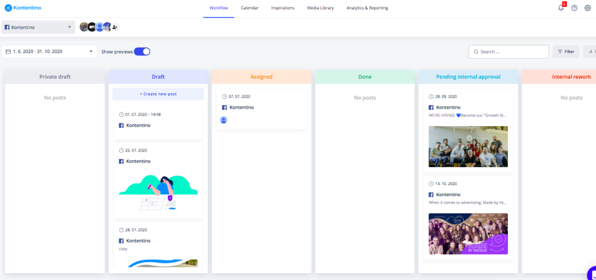Image resolution: width=596 pixels, height=280 pixels.
Task: Click the clock icon on the 13. 10. 2020 card
Action: (431, 184)
